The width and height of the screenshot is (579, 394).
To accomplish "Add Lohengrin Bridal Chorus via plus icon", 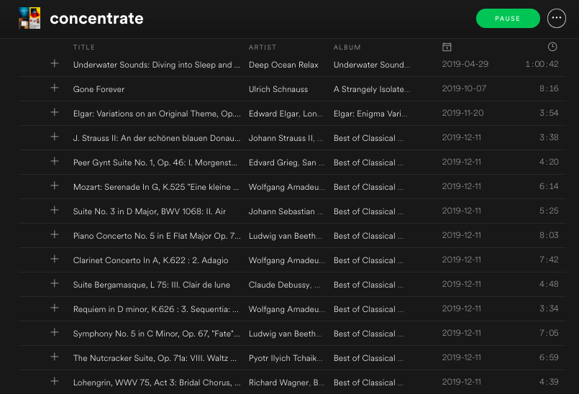I will (x=54, y=381).
